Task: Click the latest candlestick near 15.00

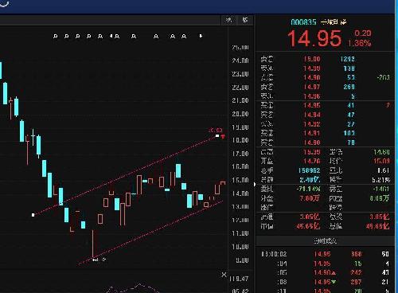Action: click(x=223, y=183)
